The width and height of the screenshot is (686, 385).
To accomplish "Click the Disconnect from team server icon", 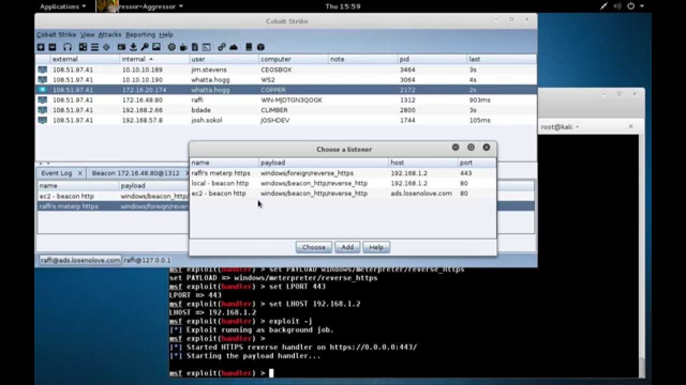I will (53, 47).
